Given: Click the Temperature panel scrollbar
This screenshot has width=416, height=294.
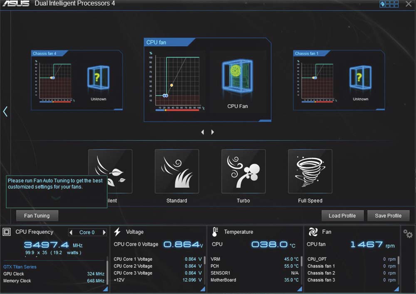Looking at the screenshot, I should click(302, 262).
